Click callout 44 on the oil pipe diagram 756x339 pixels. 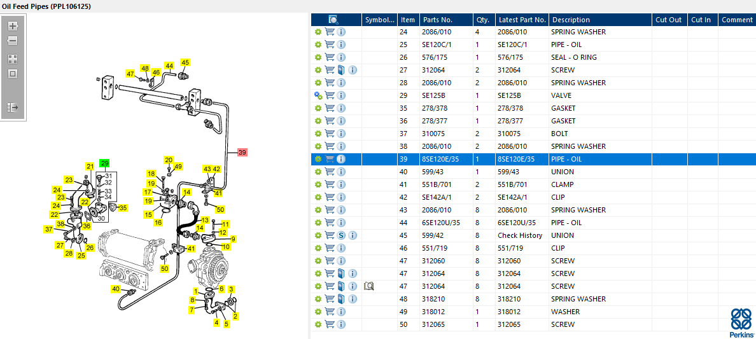169,66
